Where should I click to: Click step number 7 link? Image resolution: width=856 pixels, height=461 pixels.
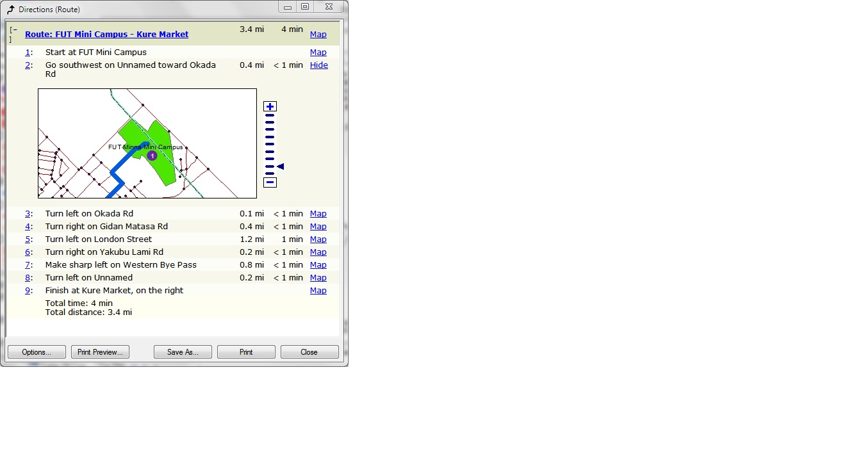[28, 265]
